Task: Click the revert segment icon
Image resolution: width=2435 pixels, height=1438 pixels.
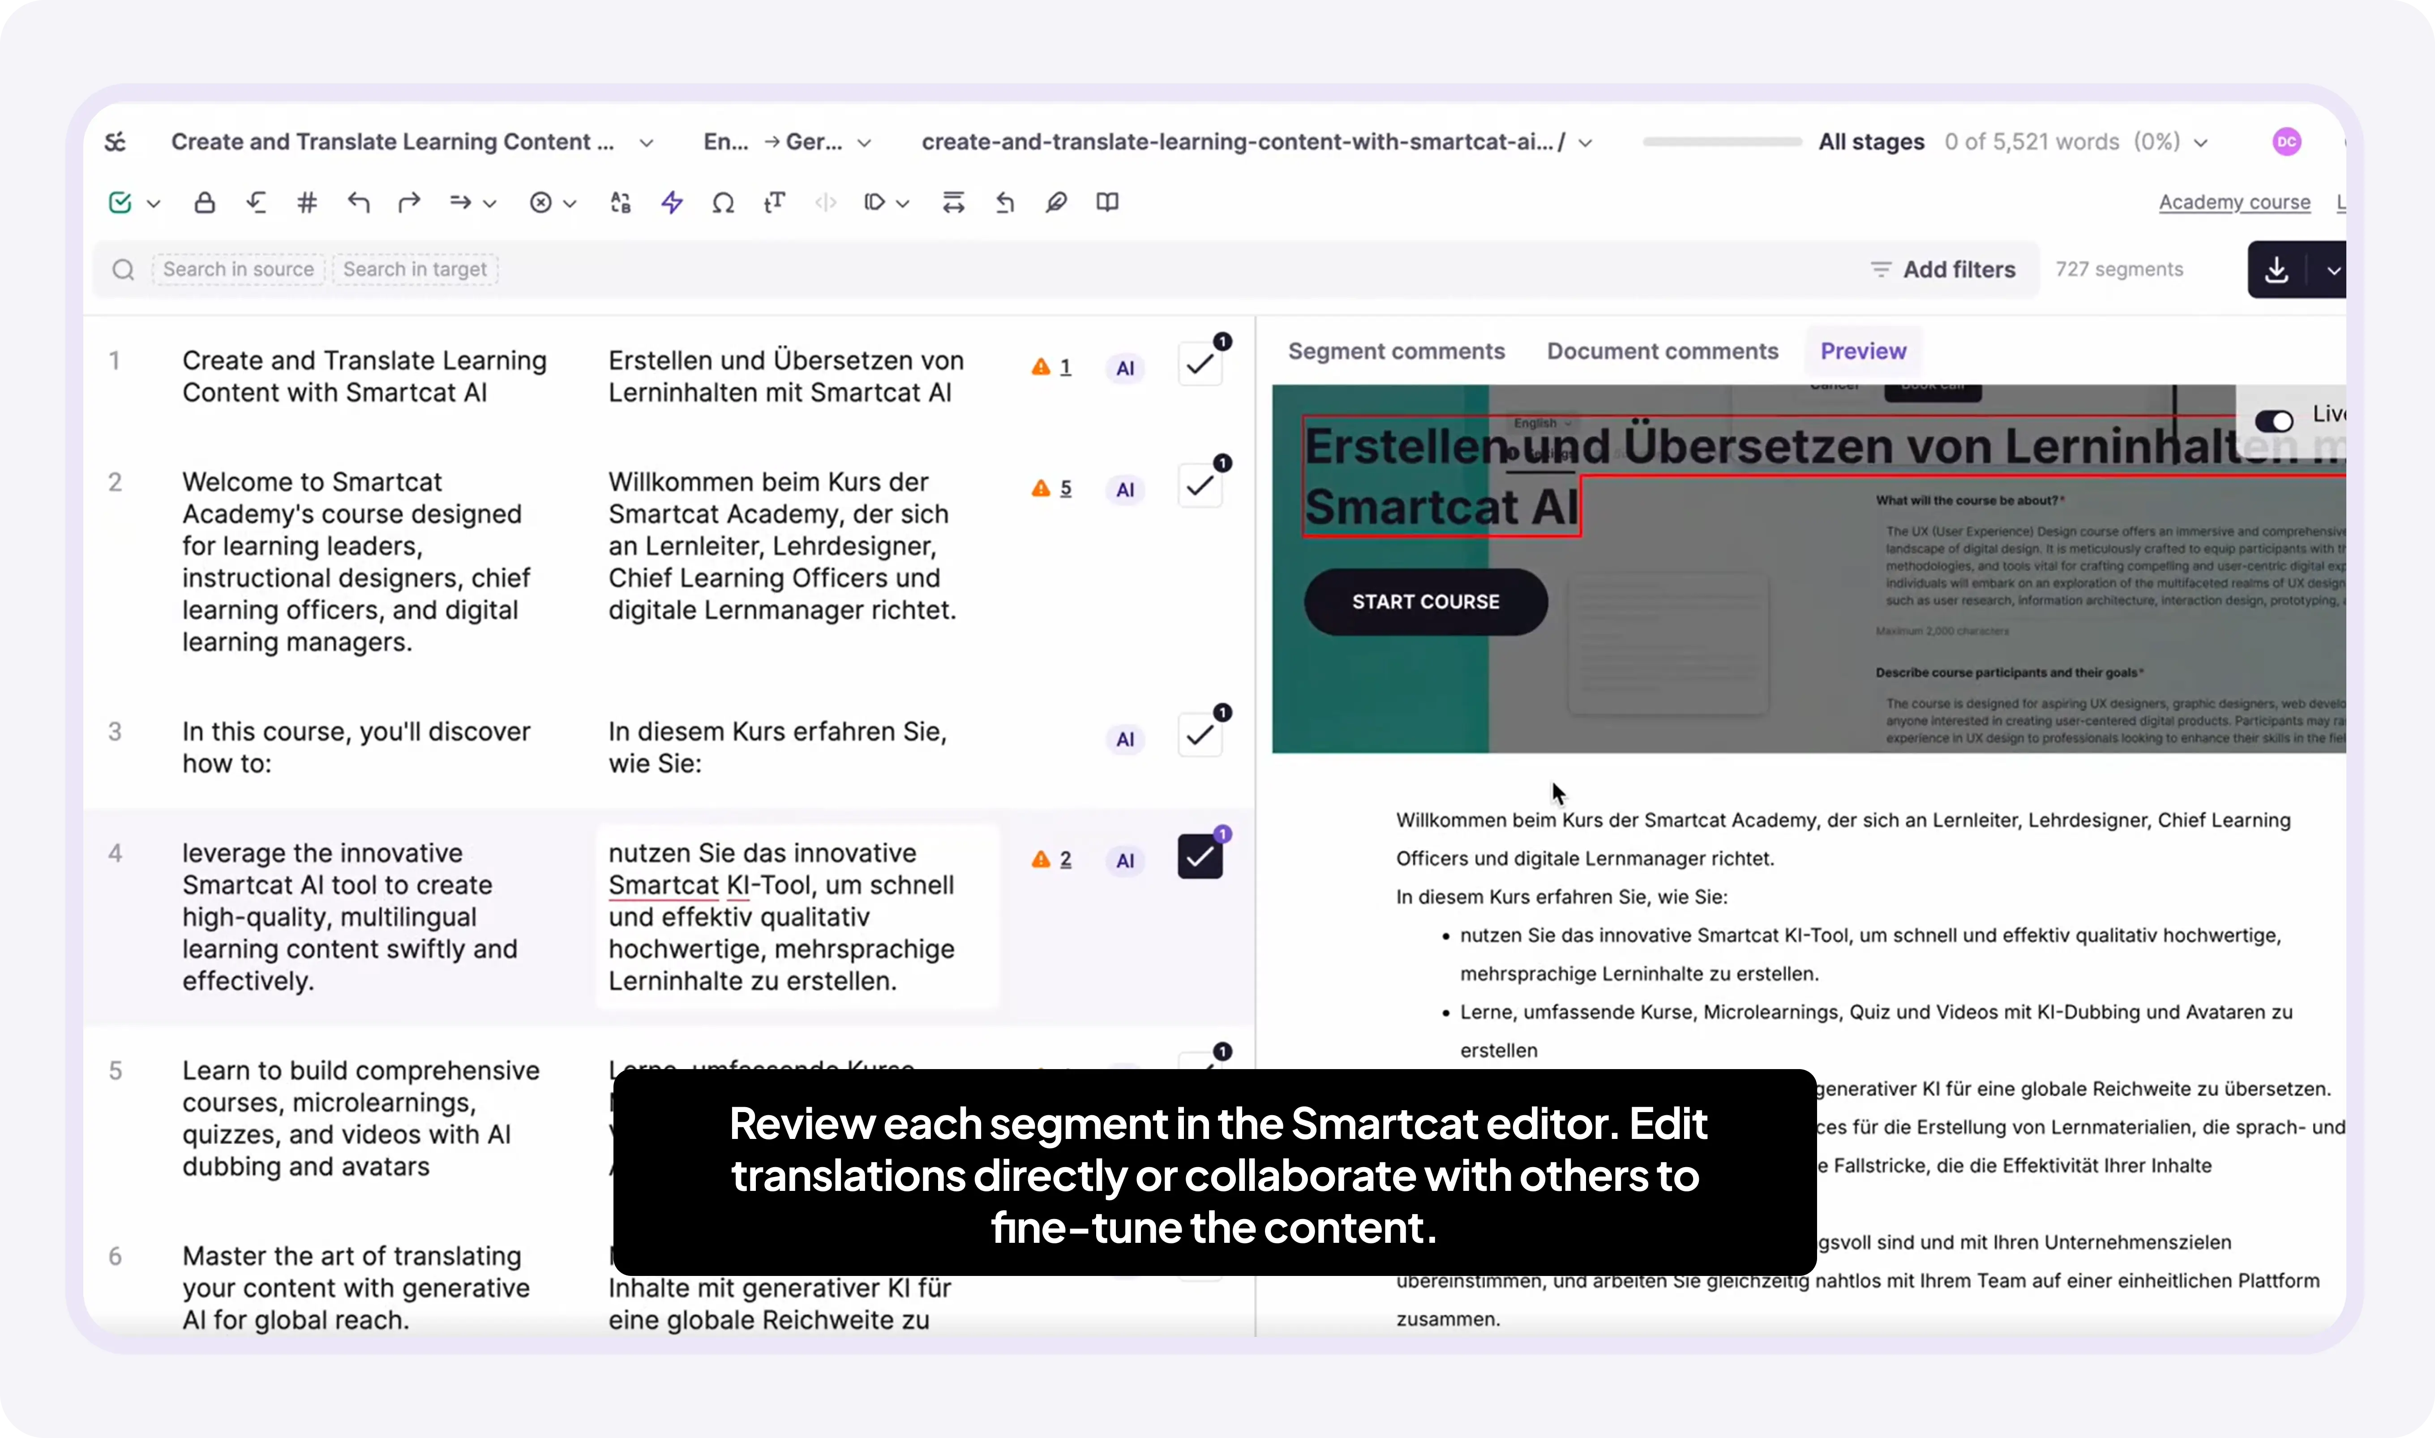Action: [1005, 202]
